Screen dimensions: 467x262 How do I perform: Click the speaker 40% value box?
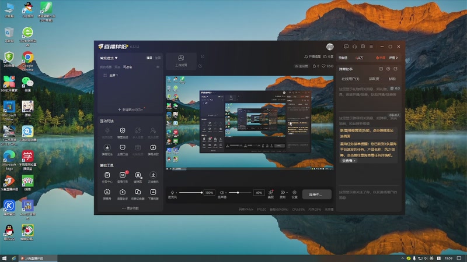[259, 193]
